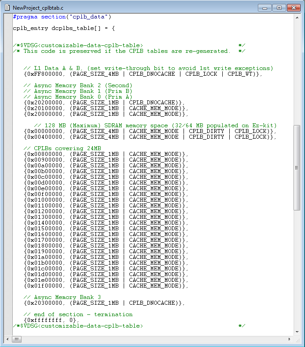Image resolution: width=305 pixels, height=347 pixels.
Task: Click the cplb_entry dcplbs_table declaration line
Action: [x=64, y=28]
